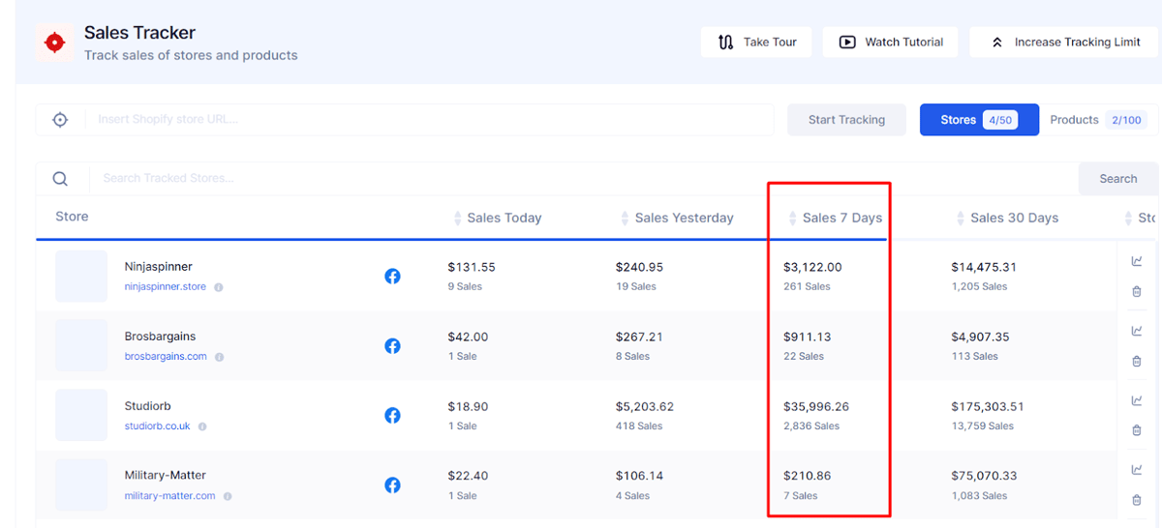This screenshot has width=1162, height=528.
Task: Open military-matter.com link
Action: point(170,496)
